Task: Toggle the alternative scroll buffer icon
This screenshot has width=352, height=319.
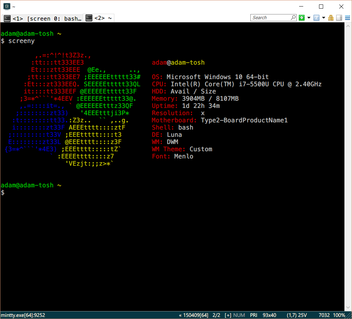Action: click(339, 18)
